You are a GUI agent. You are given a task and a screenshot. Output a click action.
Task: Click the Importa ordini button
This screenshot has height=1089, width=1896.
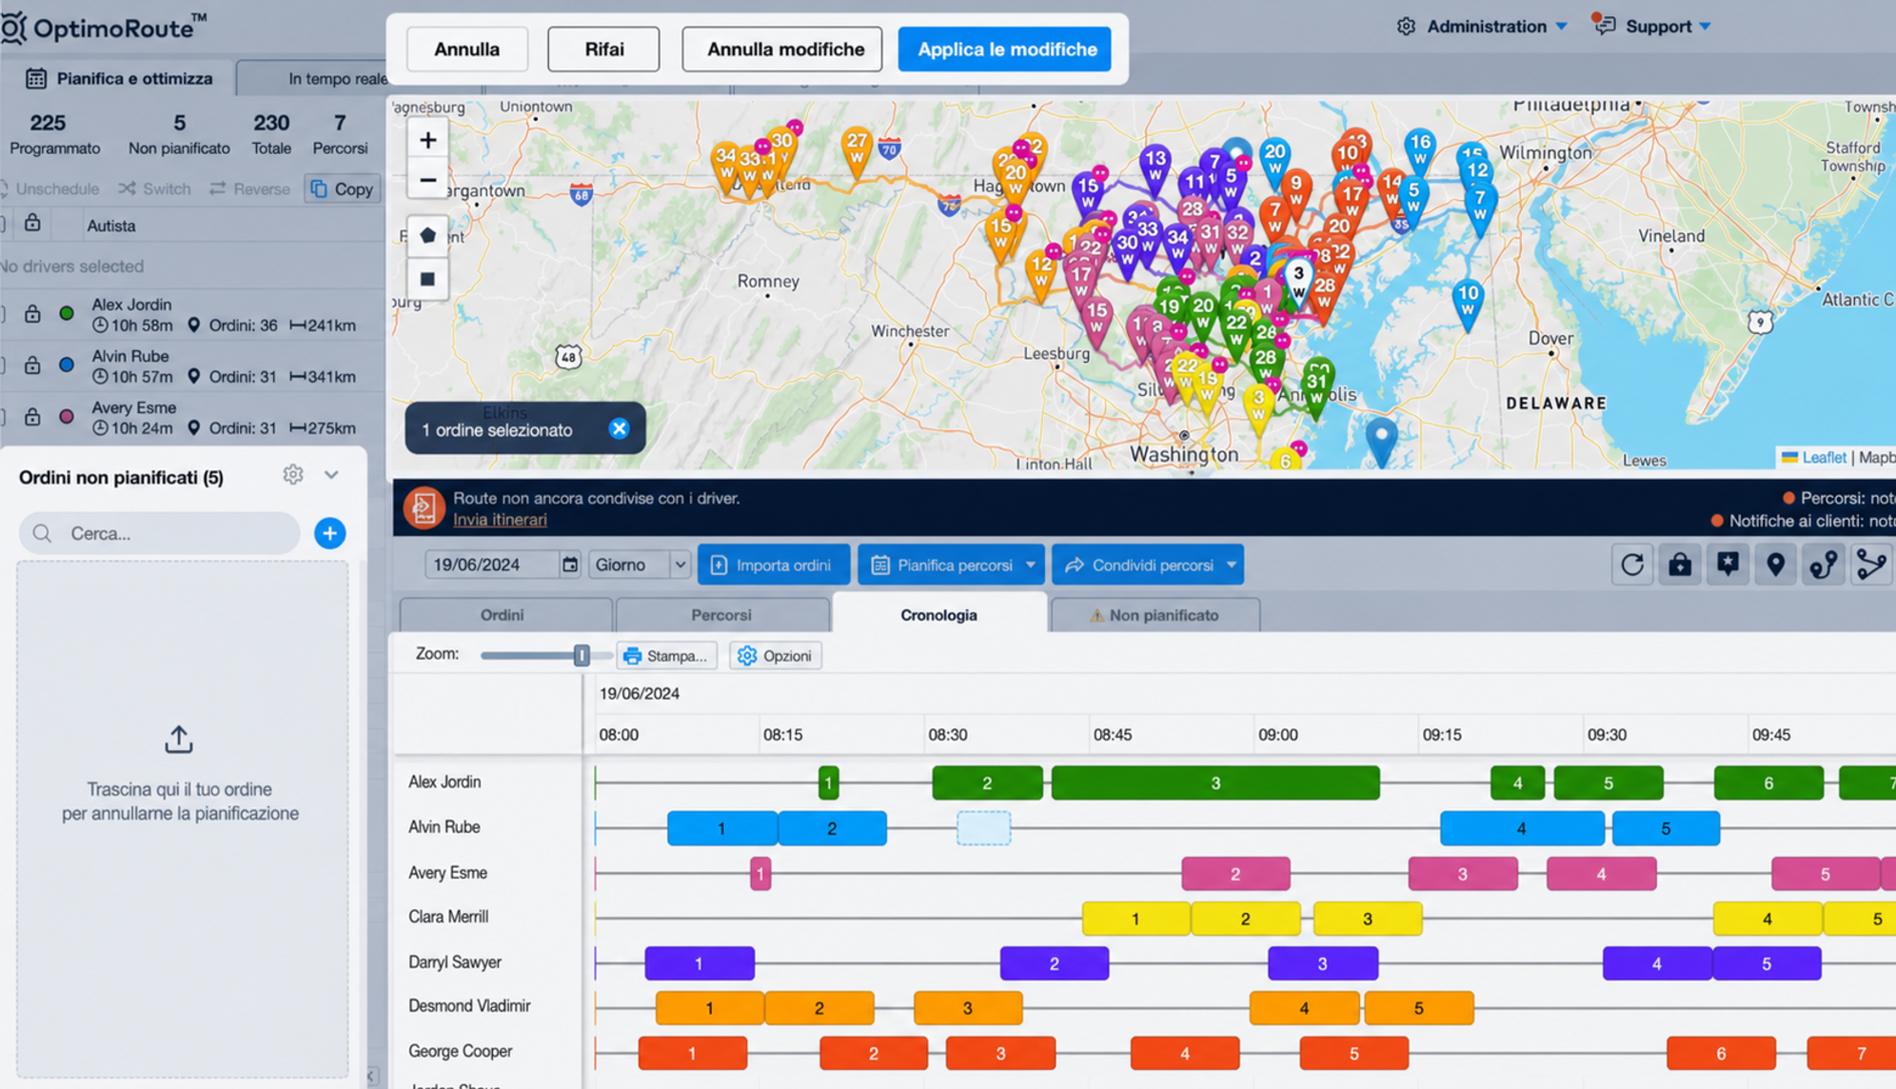[773, 564]
